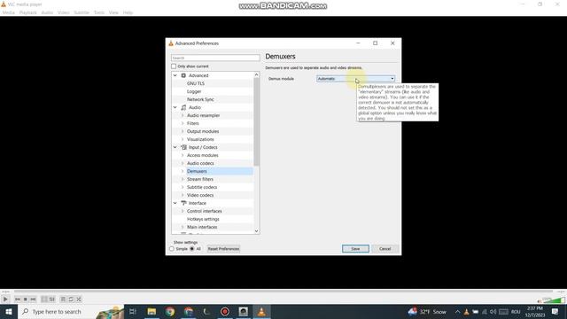567x319 pixels.
Task: Click the Play button in VLC controls
Action: (x=5, y=300)
